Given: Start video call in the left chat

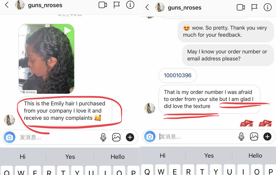Looking at the screenshot, I should tap(103, 5).
